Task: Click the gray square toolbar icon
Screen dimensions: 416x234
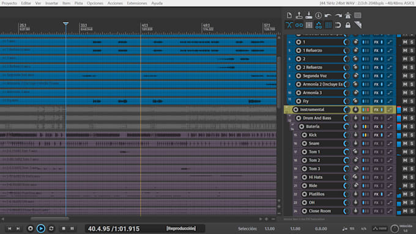Action: (x=358, y=15)
